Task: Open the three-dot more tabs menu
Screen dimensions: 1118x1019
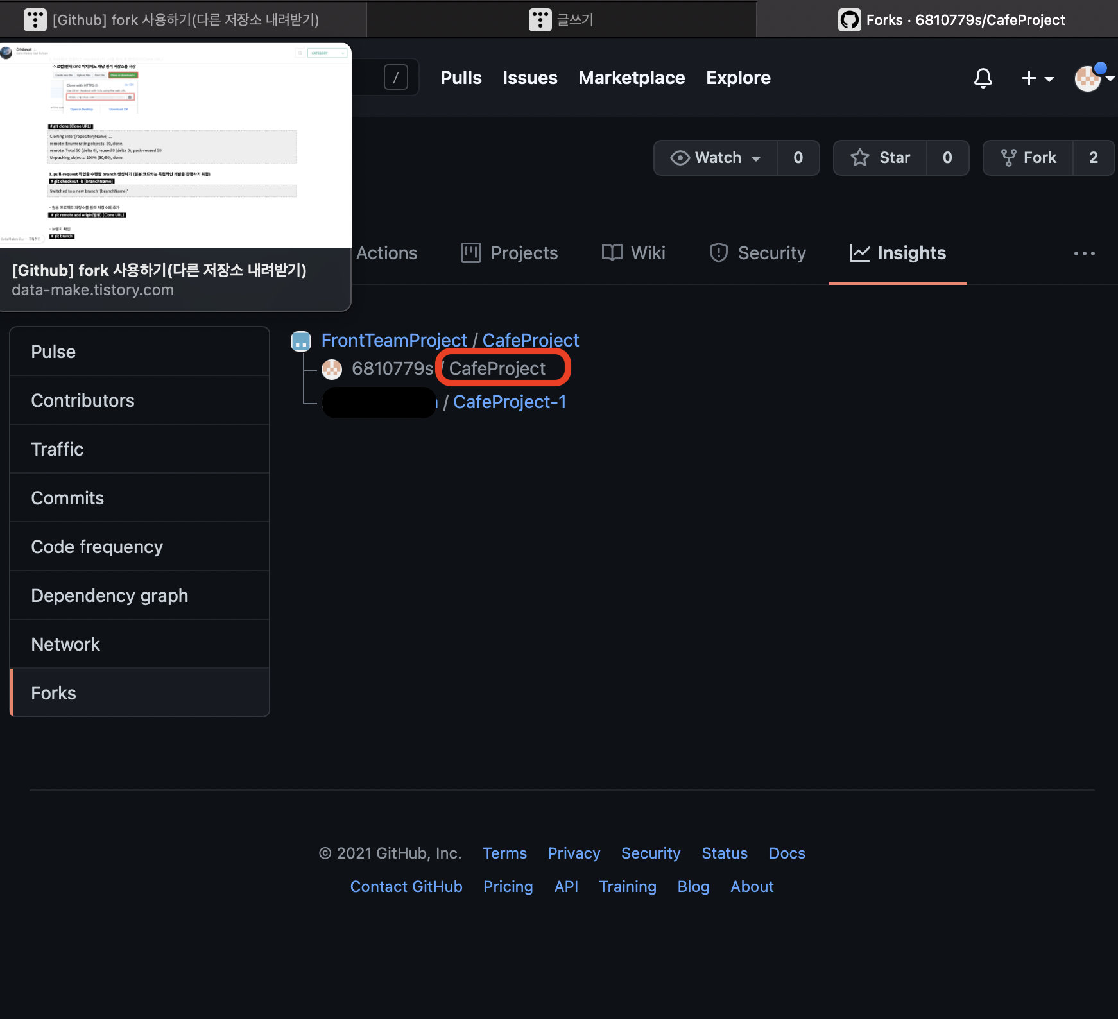Action: (1085, 253)
